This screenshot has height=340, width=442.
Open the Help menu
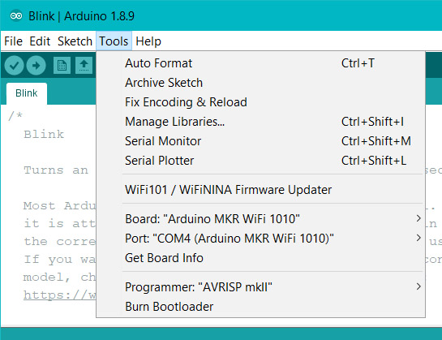[148, 41]
